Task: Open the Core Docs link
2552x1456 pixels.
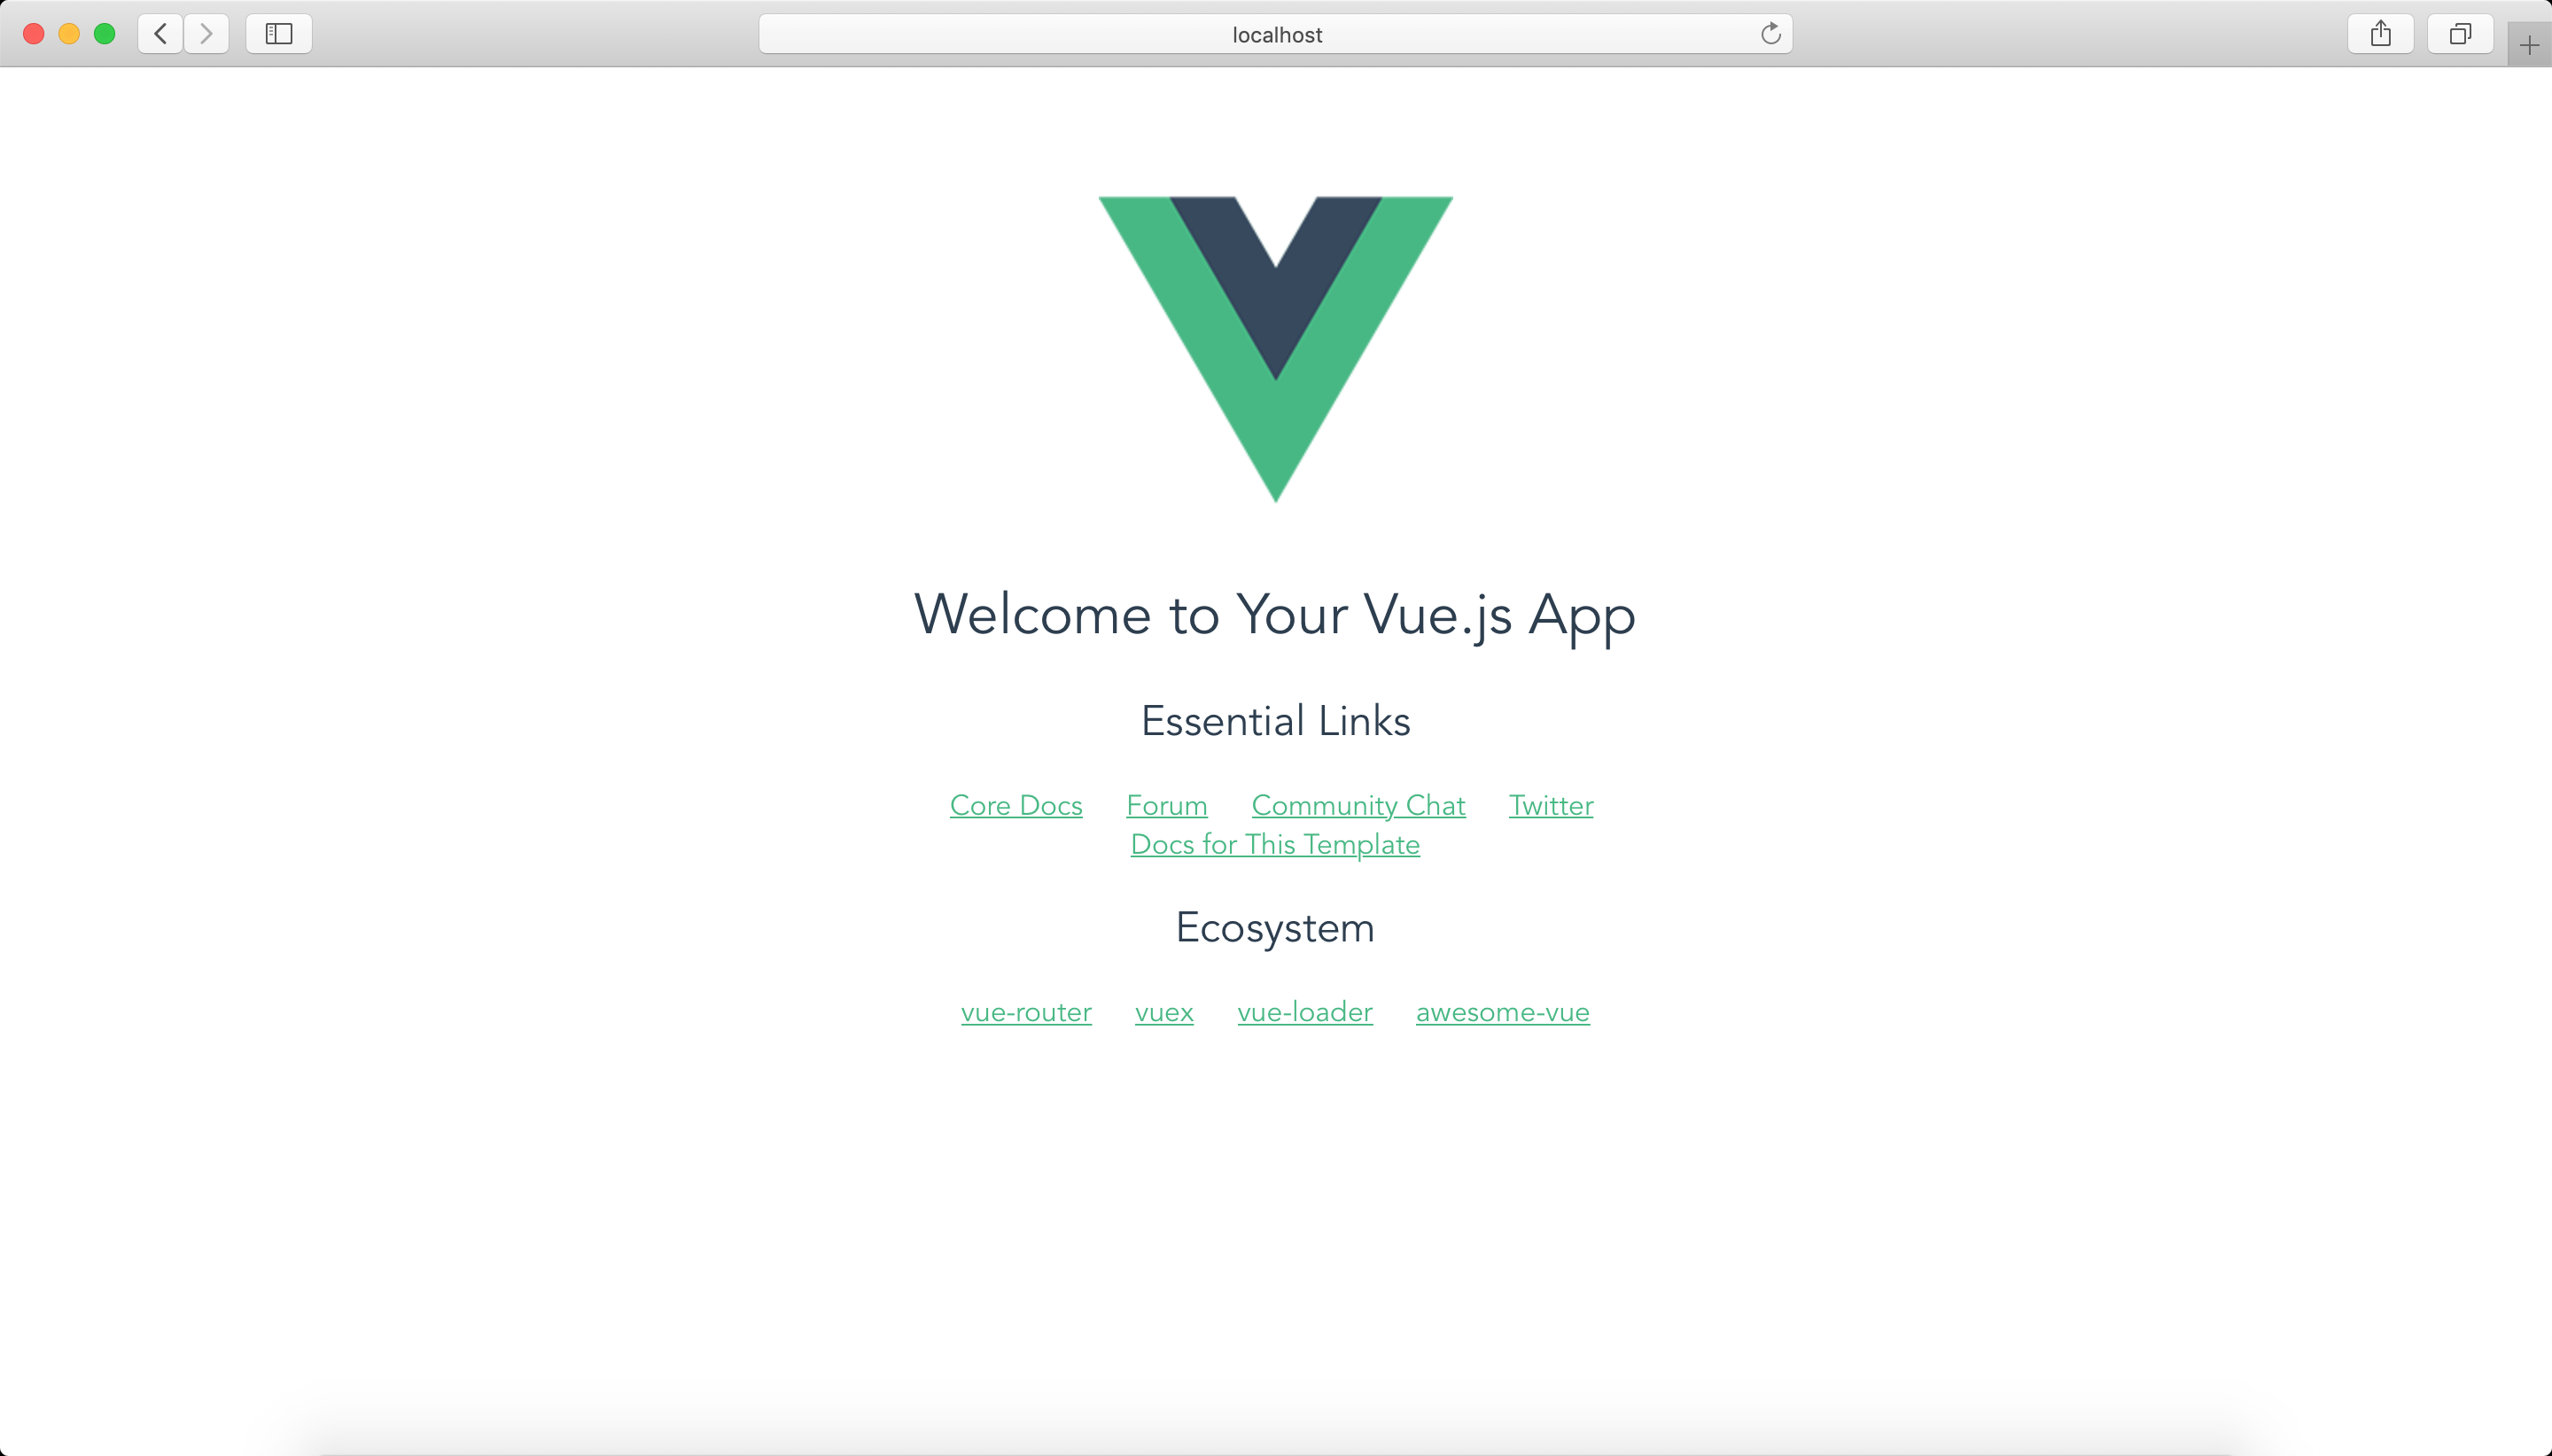Action: pos(1015,805)
